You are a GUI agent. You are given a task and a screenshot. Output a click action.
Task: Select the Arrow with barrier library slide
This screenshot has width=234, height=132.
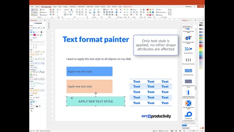[188, 50]
